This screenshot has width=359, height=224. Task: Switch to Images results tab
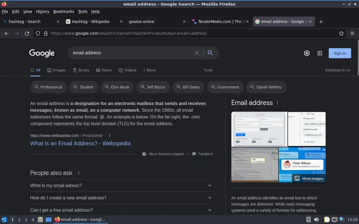56,70
